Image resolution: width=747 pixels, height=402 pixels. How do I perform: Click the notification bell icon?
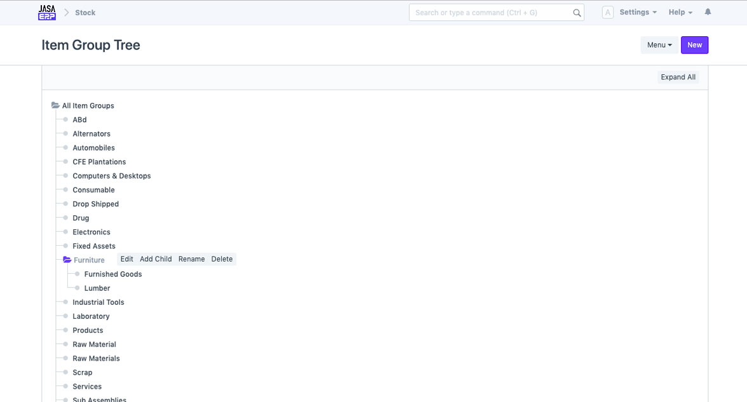point(708,12)
